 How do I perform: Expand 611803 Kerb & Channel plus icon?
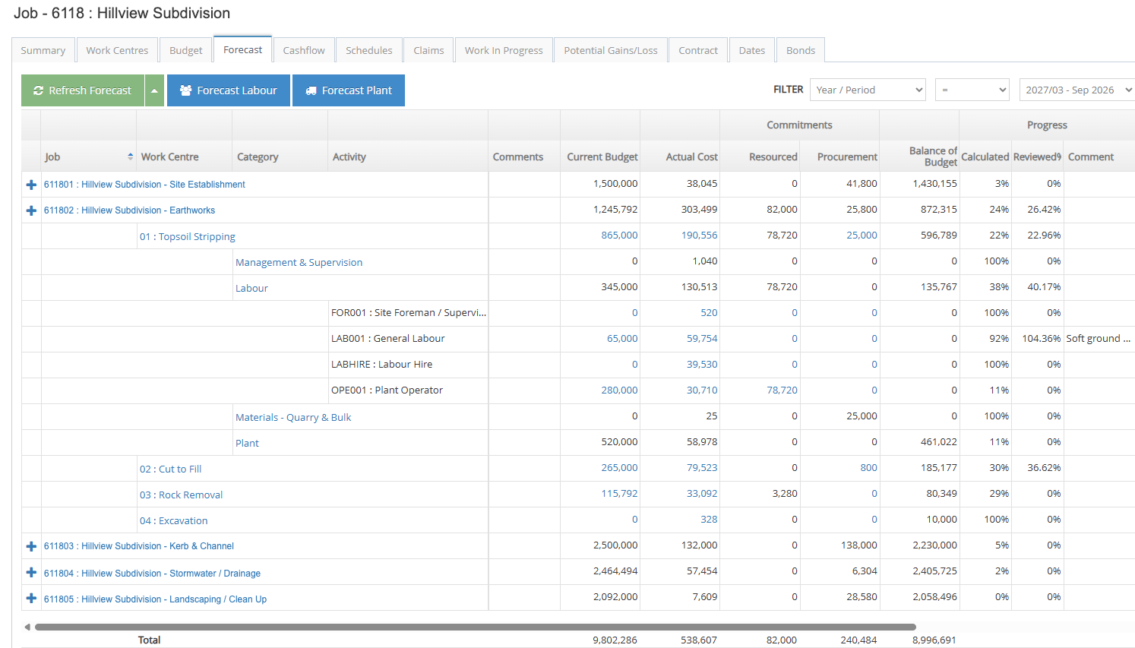[31, 546]
